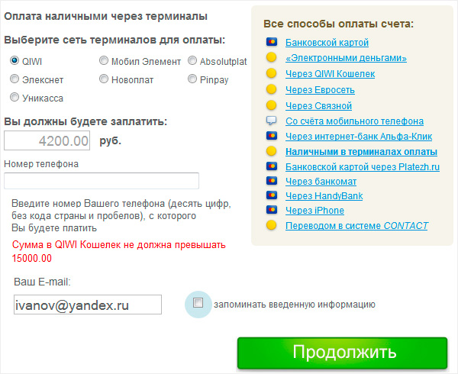The width and height of the screenshot is (458, 374).
Task: Go to Через QIWI Кошелек link
Action: point(330,74)
